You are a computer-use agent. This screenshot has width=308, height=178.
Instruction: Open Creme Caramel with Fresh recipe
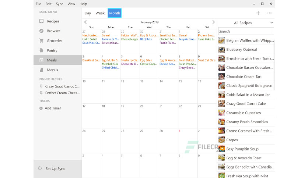coord(246,131)
